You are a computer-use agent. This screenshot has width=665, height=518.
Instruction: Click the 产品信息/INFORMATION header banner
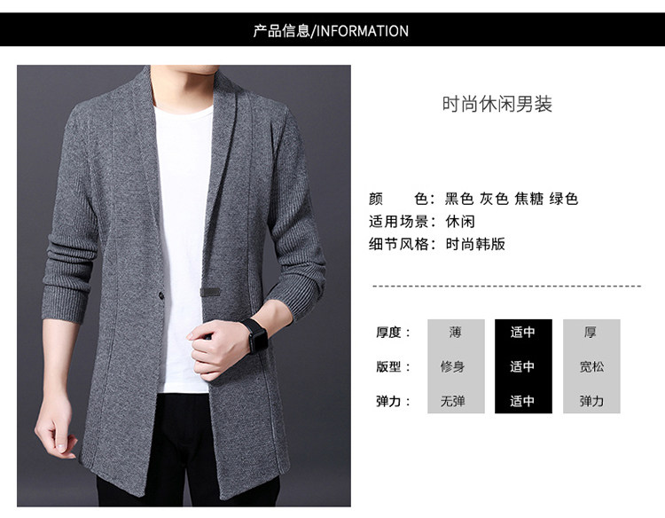(x=332, y=29)
